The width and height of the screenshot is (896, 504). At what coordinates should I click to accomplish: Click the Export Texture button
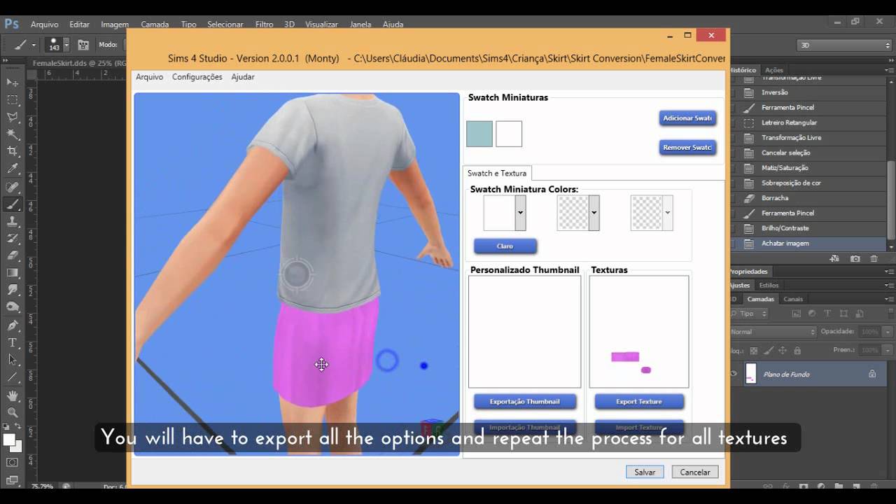click(x=639, y=402)
